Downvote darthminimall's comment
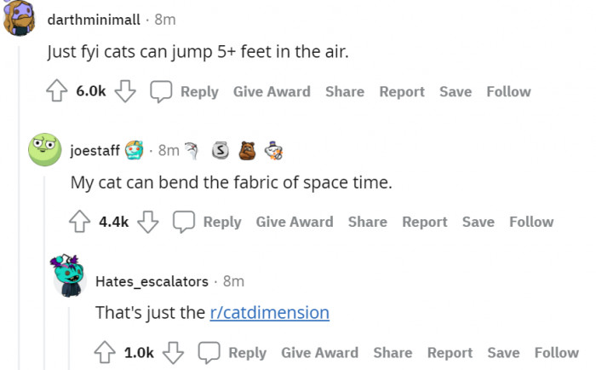 pos(124,91)
